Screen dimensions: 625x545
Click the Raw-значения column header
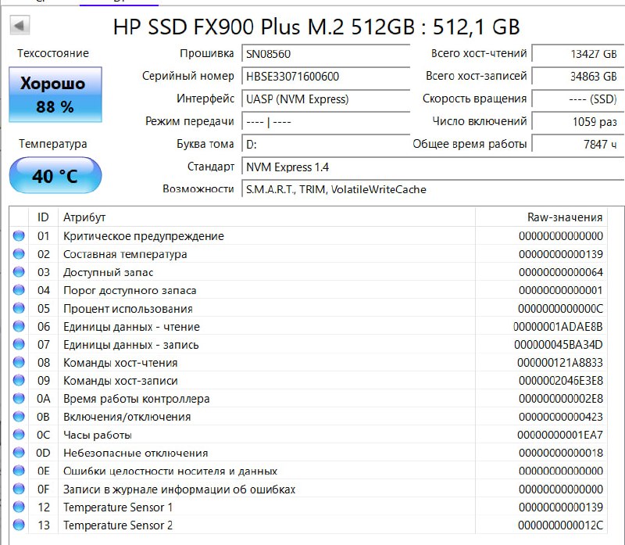click(x=564, y=217)
